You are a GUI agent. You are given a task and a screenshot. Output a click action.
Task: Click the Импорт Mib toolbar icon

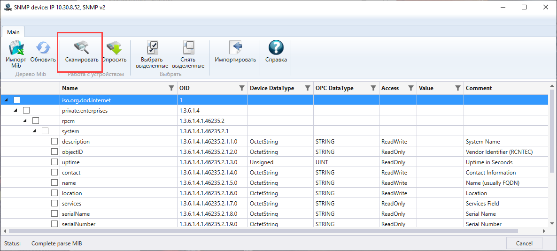tap(15, 48)
